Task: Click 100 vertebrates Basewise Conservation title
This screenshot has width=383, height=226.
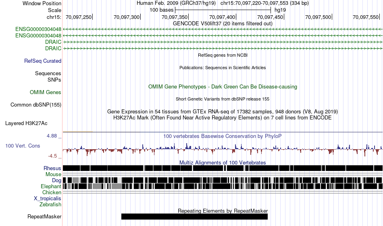Action: (223, 136)
